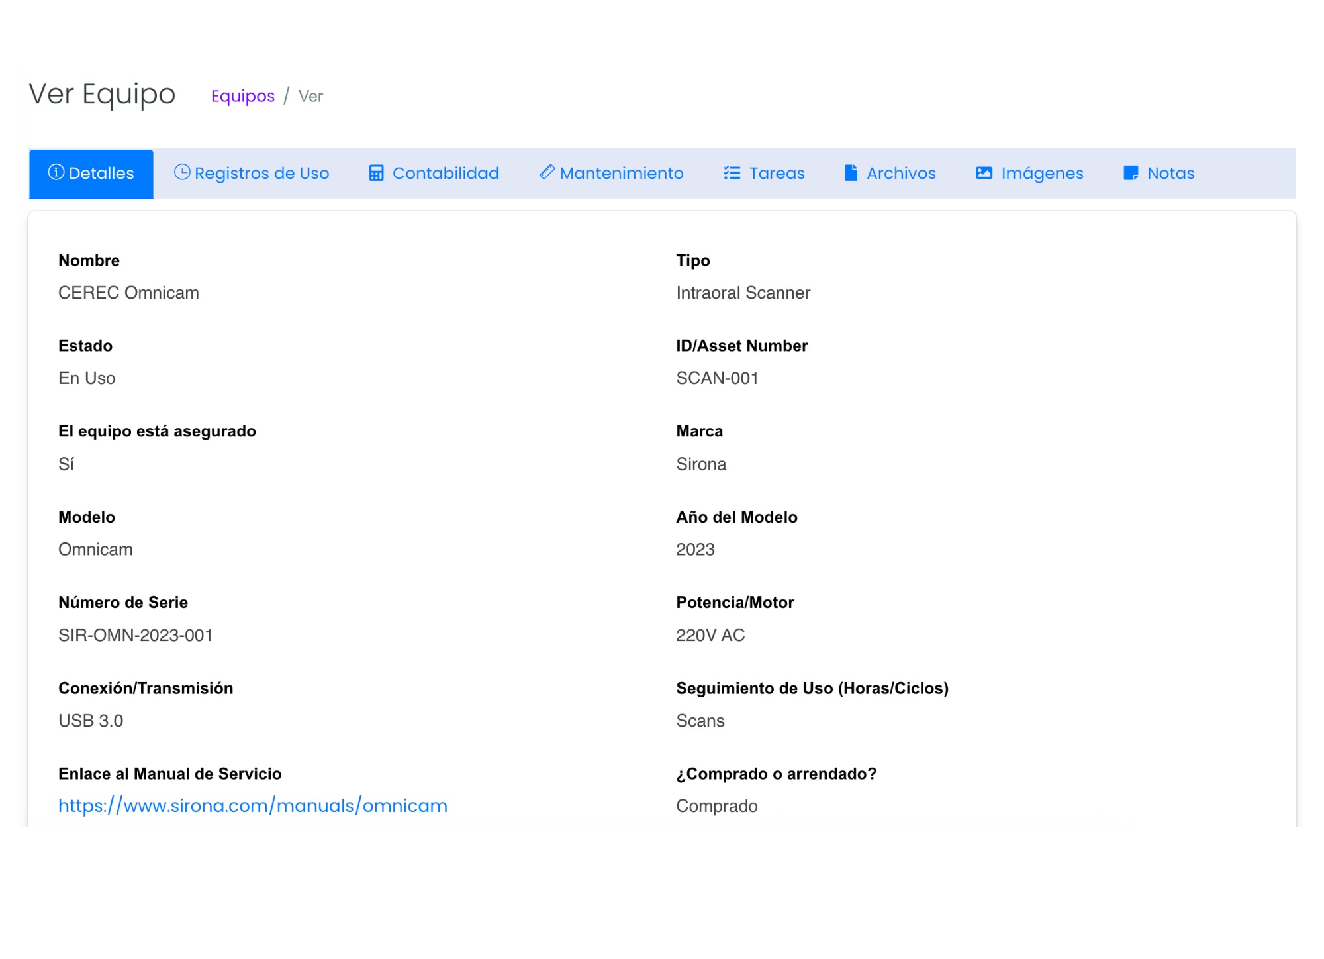Open the Contabilidad tab
Image resolution: width=1324 pixels, height=959 pixels.
(446, 174)
